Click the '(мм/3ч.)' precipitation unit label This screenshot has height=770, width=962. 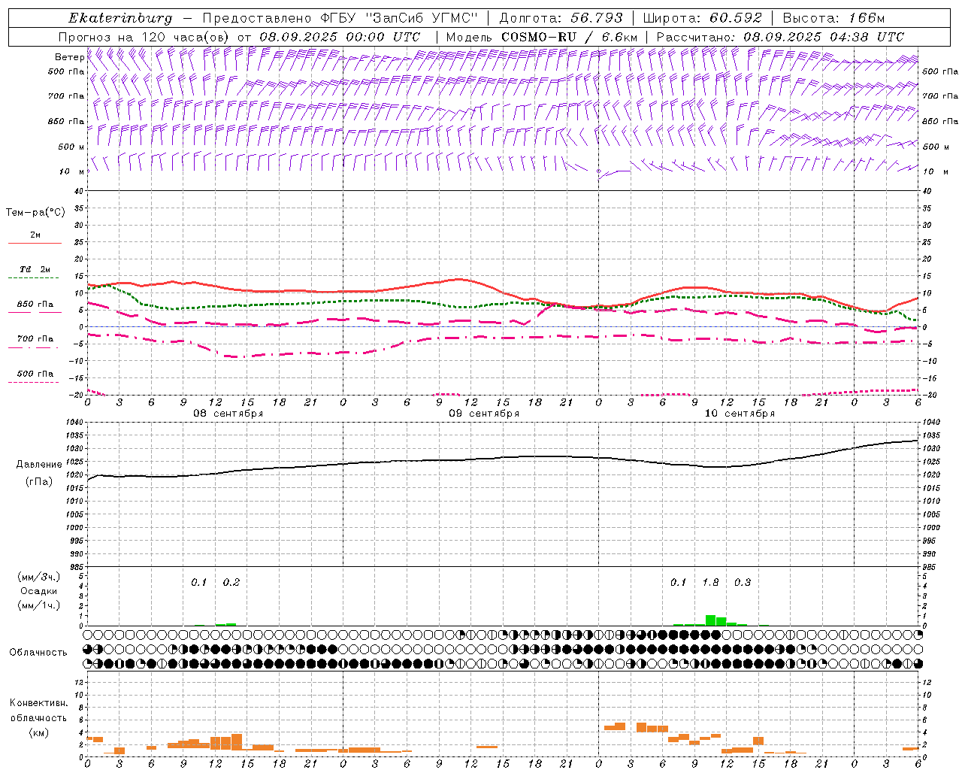coord(38,577)
